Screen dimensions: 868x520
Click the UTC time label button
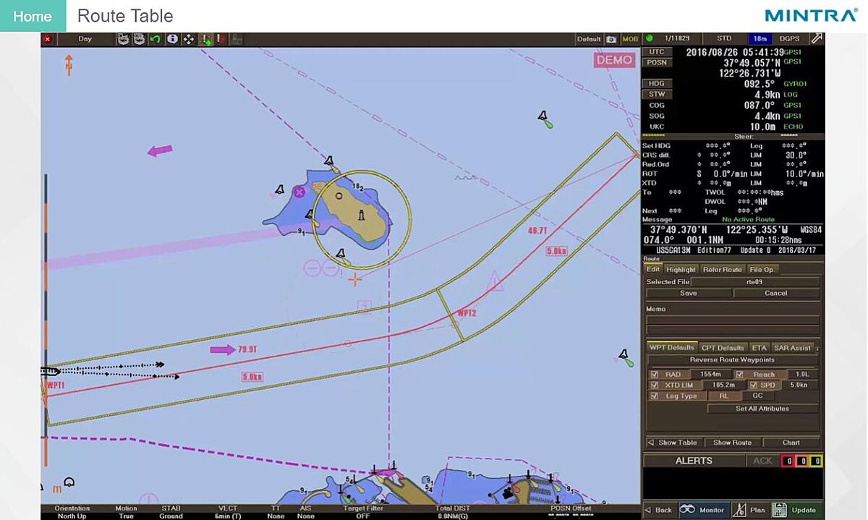(657, 52)
